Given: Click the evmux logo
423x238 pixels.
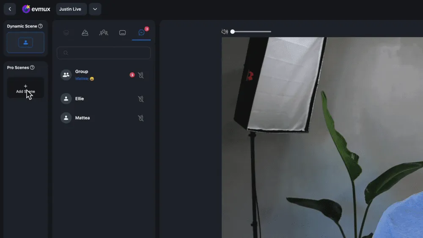Looking at the screenshot, I should [x=36, y=9].
